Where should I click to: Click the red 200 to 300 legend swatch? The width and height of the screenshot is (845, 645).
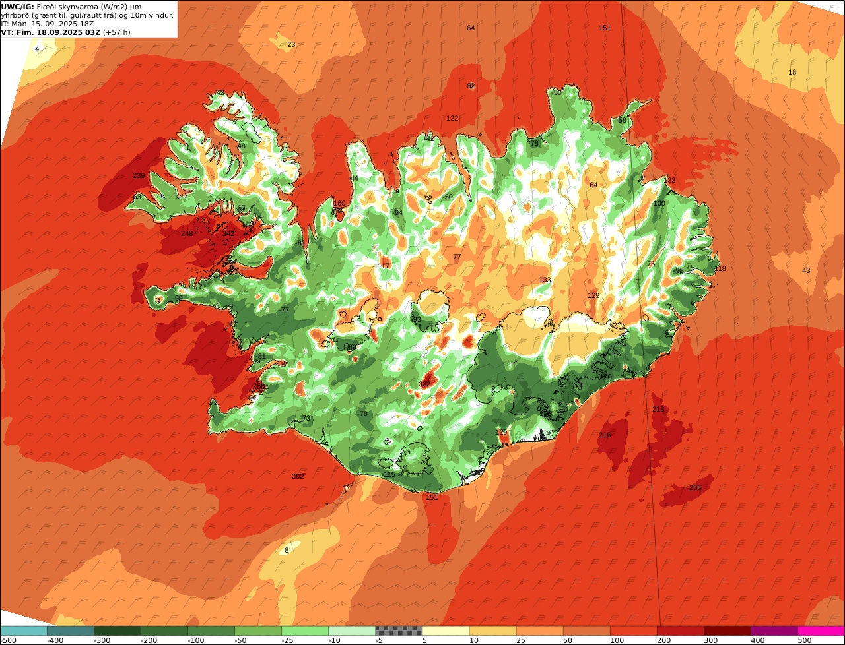pos(680,630)
